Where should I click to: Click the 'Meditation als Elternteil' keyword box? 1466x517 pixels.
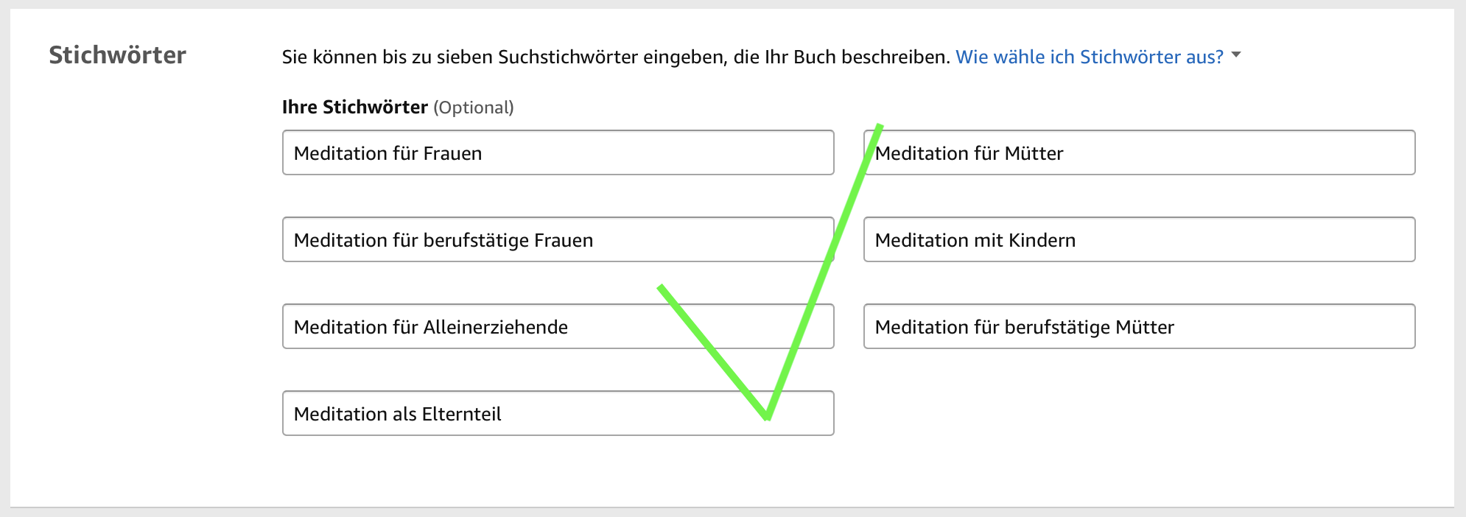pos(558,413)
